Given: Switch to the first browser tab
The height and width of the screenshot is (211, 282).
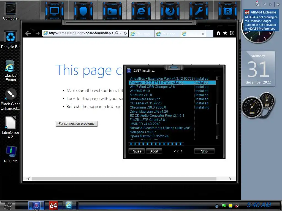Looking at the screenshot, I should (142, 34).
